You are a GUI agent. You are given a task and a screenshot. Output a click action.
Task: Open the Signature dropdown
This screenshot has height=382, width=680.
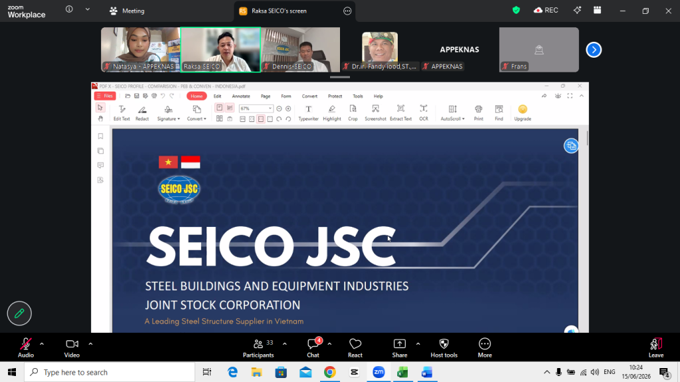tap(168, 113)
